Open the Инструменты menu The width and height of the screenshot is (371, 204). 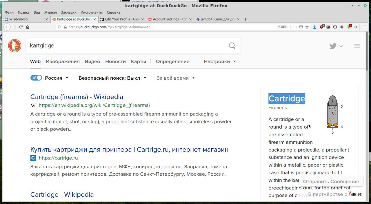pos(92,12)
